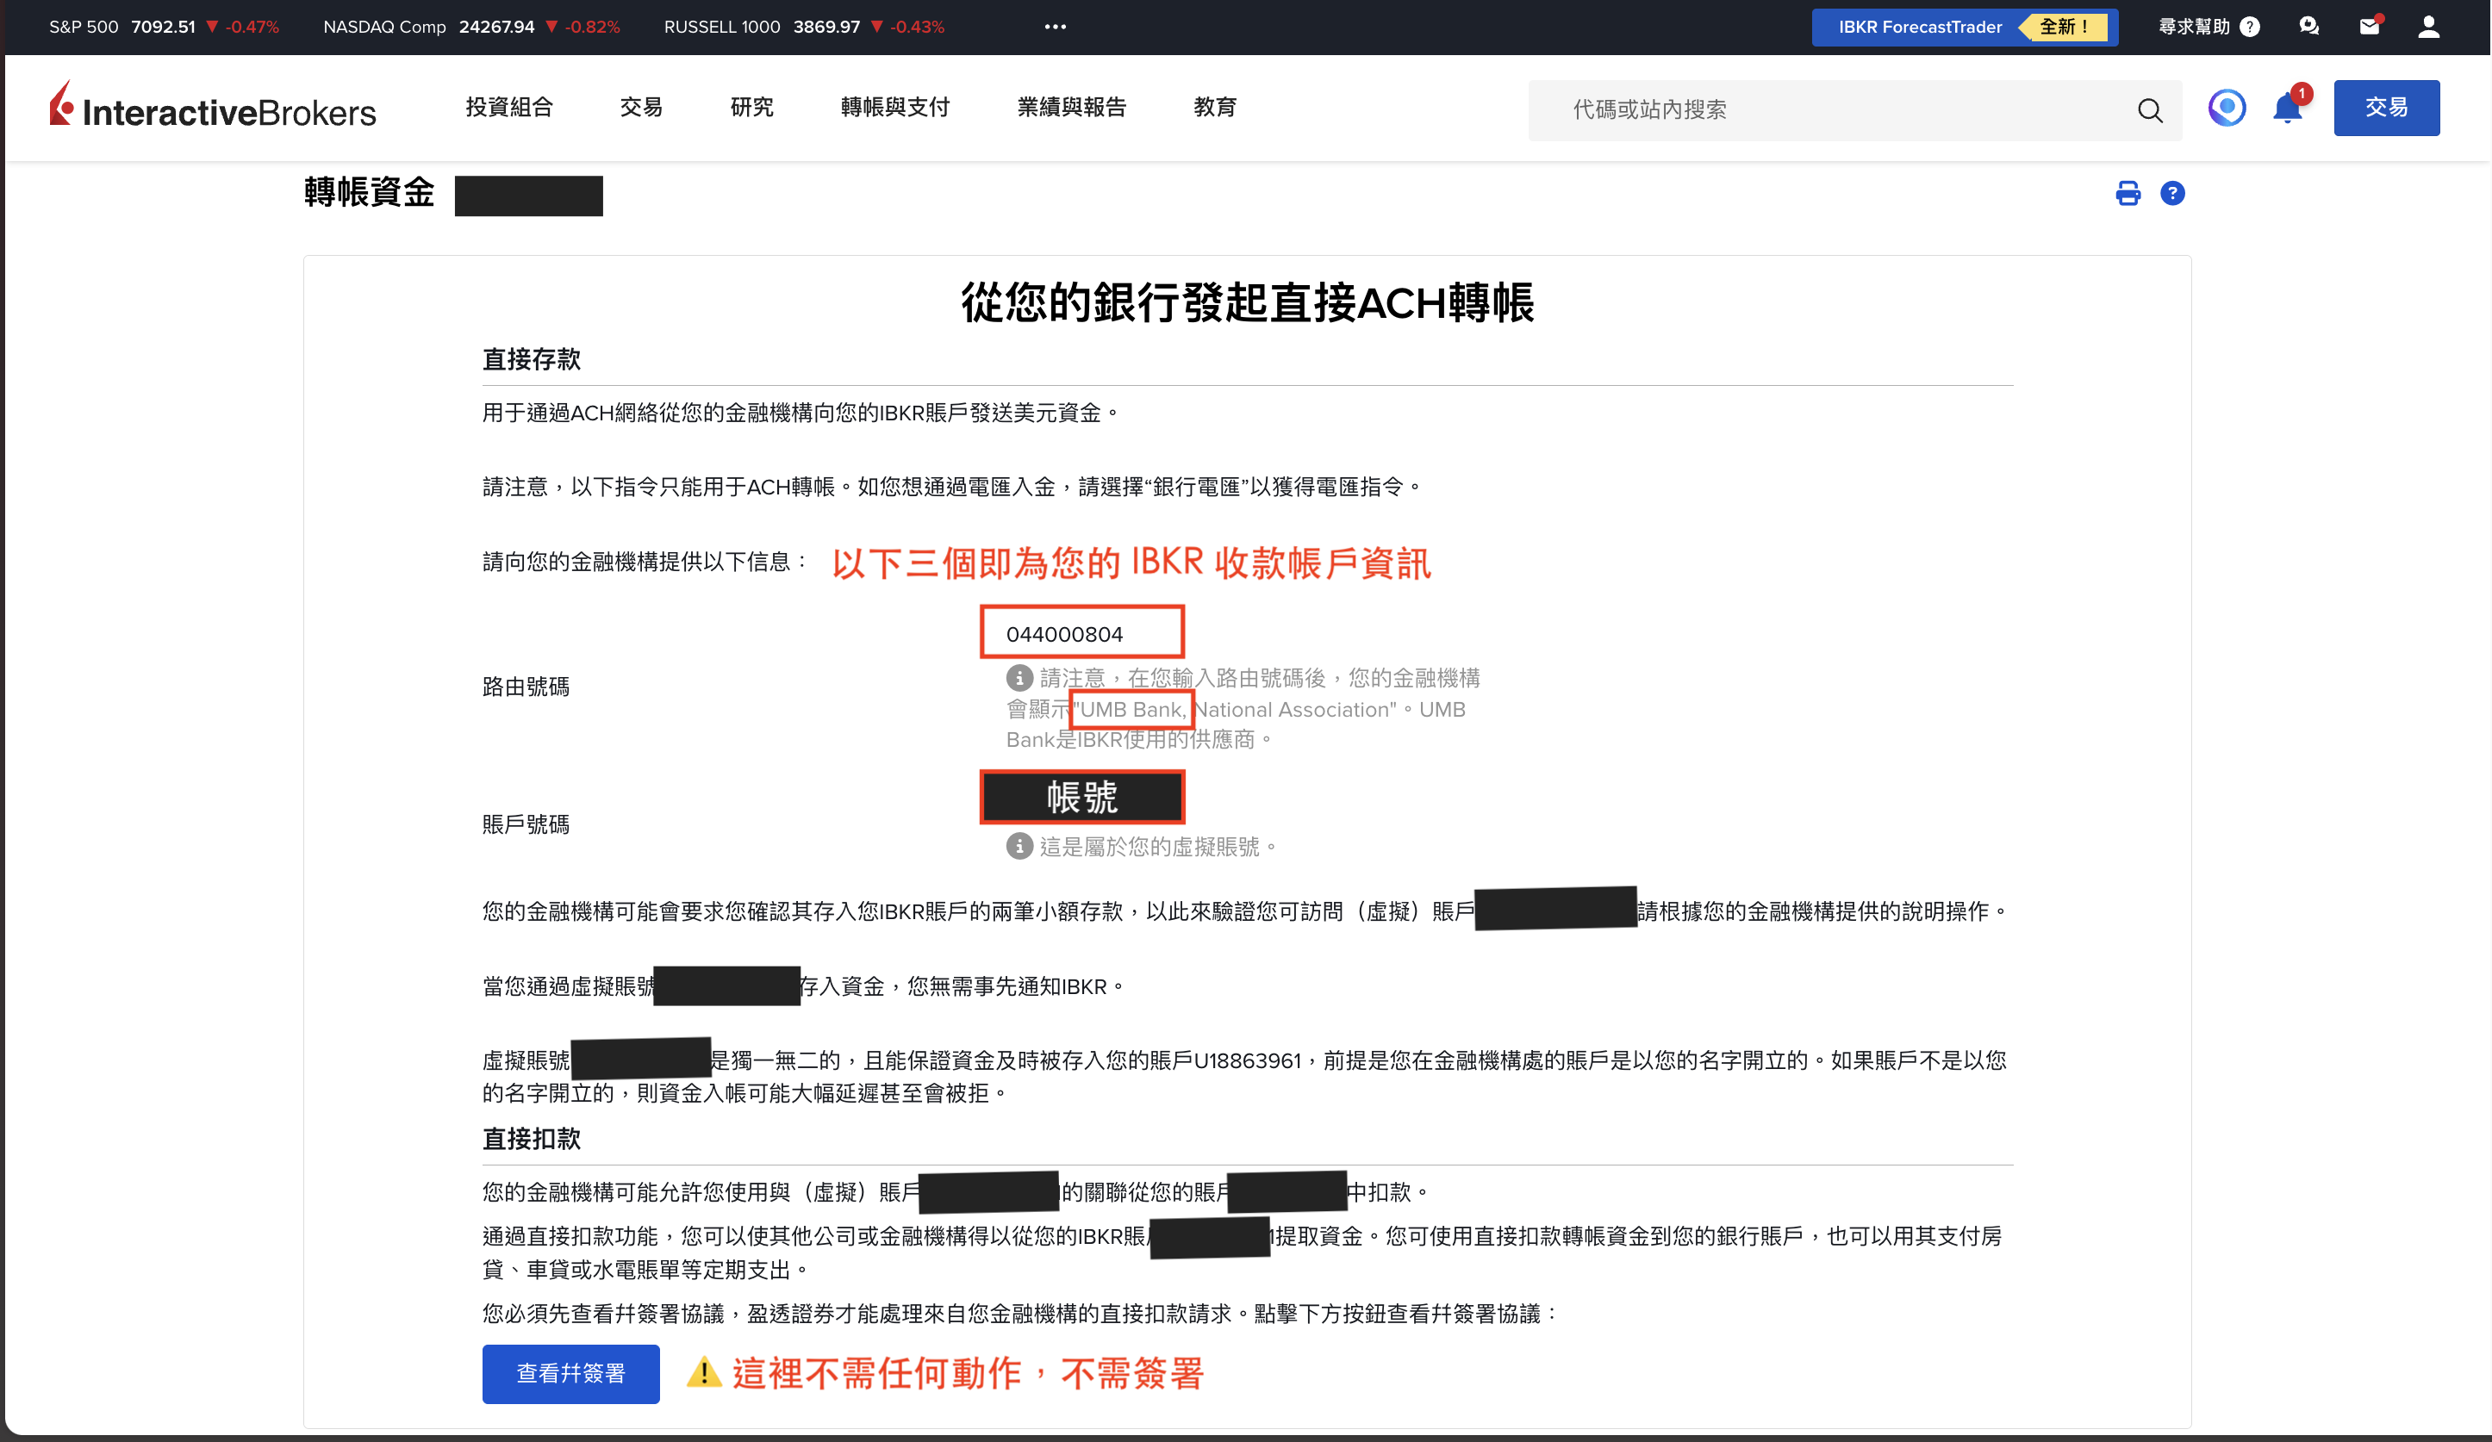This screenshot has width=2492, height=1442.
Task: Click the Interactive Brokers logo
Action: coord(213,107)
